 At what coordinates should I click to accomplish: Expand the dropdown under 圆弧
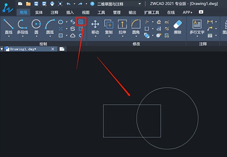tap(50, 36)
